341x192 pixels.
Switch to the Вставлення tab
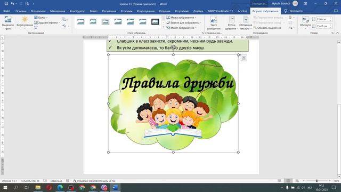pos(38,11)
